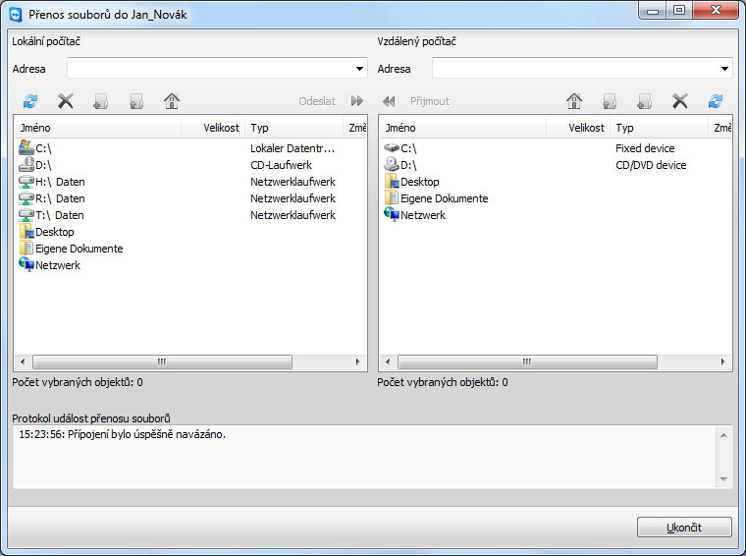Create new folder on local computer
Image resolution: width=746 pixels, height=556 pixels.
100,101
